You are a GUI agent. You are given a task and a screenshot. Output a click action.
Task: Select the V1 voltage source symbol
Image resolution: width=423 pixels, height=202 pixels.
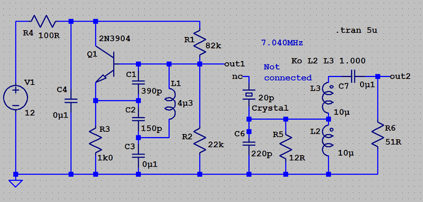coord(16,98)
